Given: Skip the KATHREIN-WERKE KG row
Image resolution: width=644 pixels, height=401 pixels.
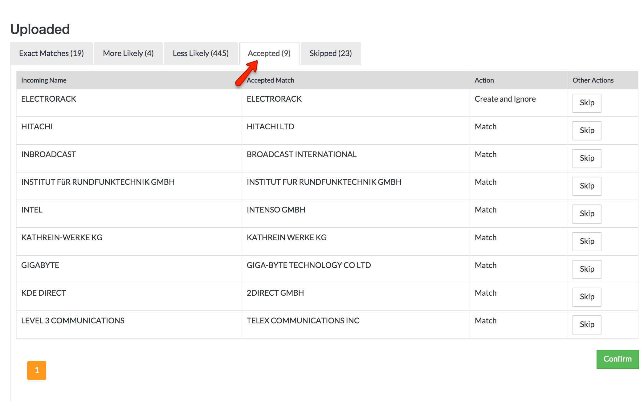Looking at the screenshot, I should click(x=586, y=241).
